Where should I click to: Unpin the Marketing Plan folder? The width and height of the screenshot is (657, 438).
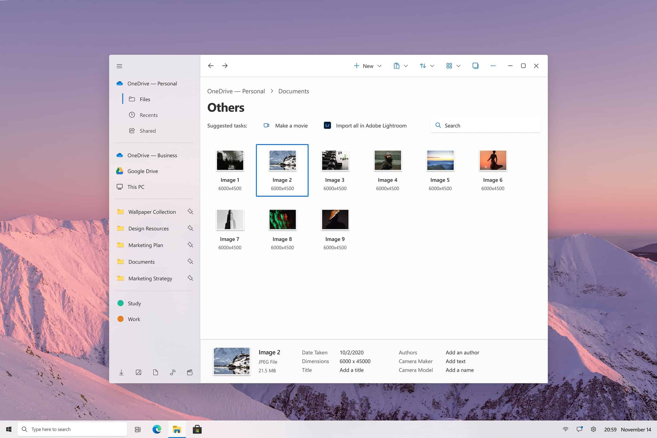190,245
